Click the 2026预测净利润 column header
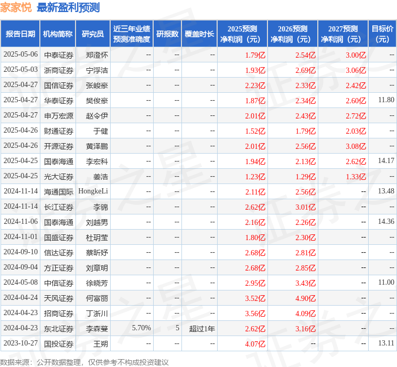Image resolution: width=397 pixels, height=367 pixels. tap(293, 34)
